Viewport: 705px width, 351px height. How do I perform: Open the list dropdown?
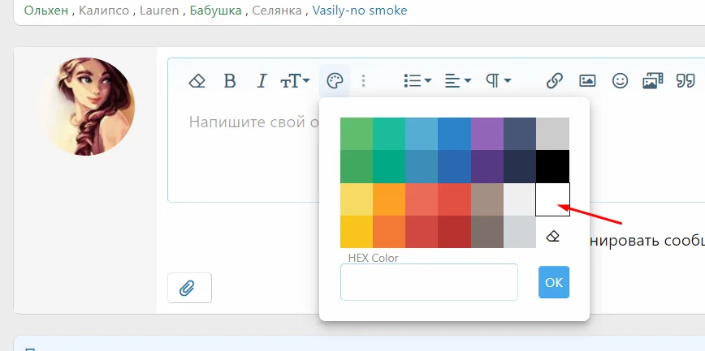tap(417, 81)
